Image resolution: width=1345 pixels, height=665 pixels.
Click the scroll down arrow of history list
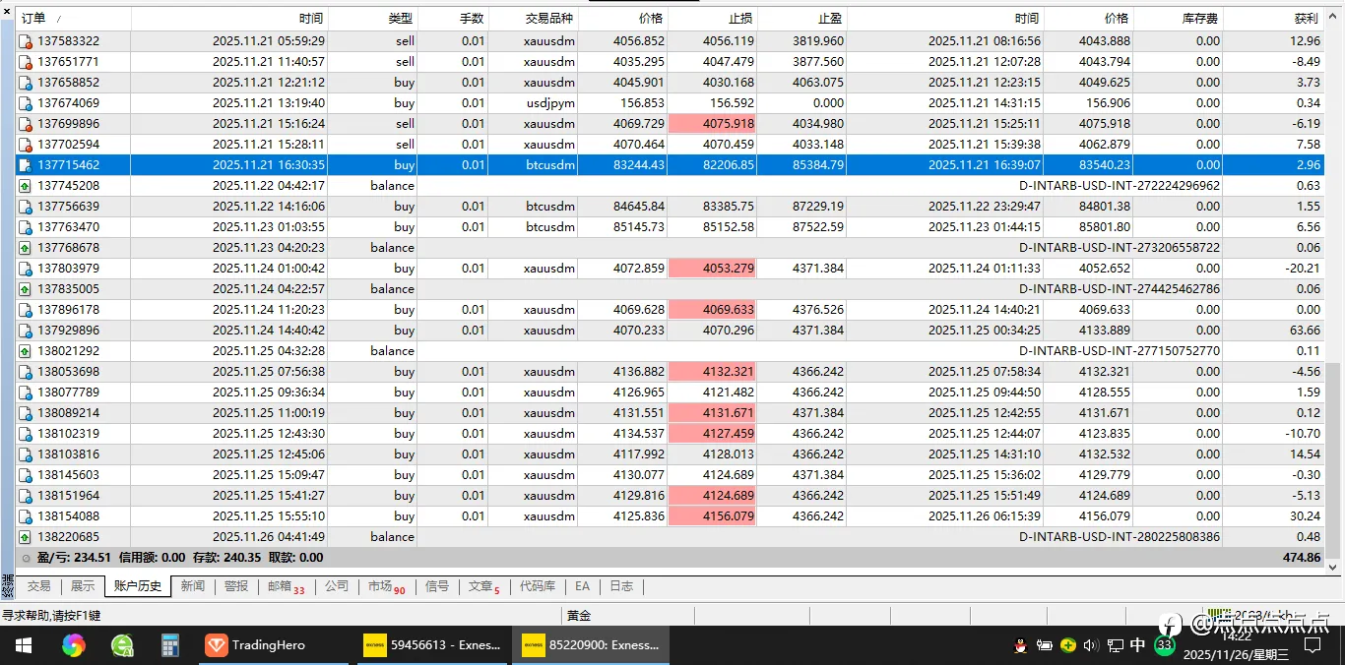pos(1333,568)
